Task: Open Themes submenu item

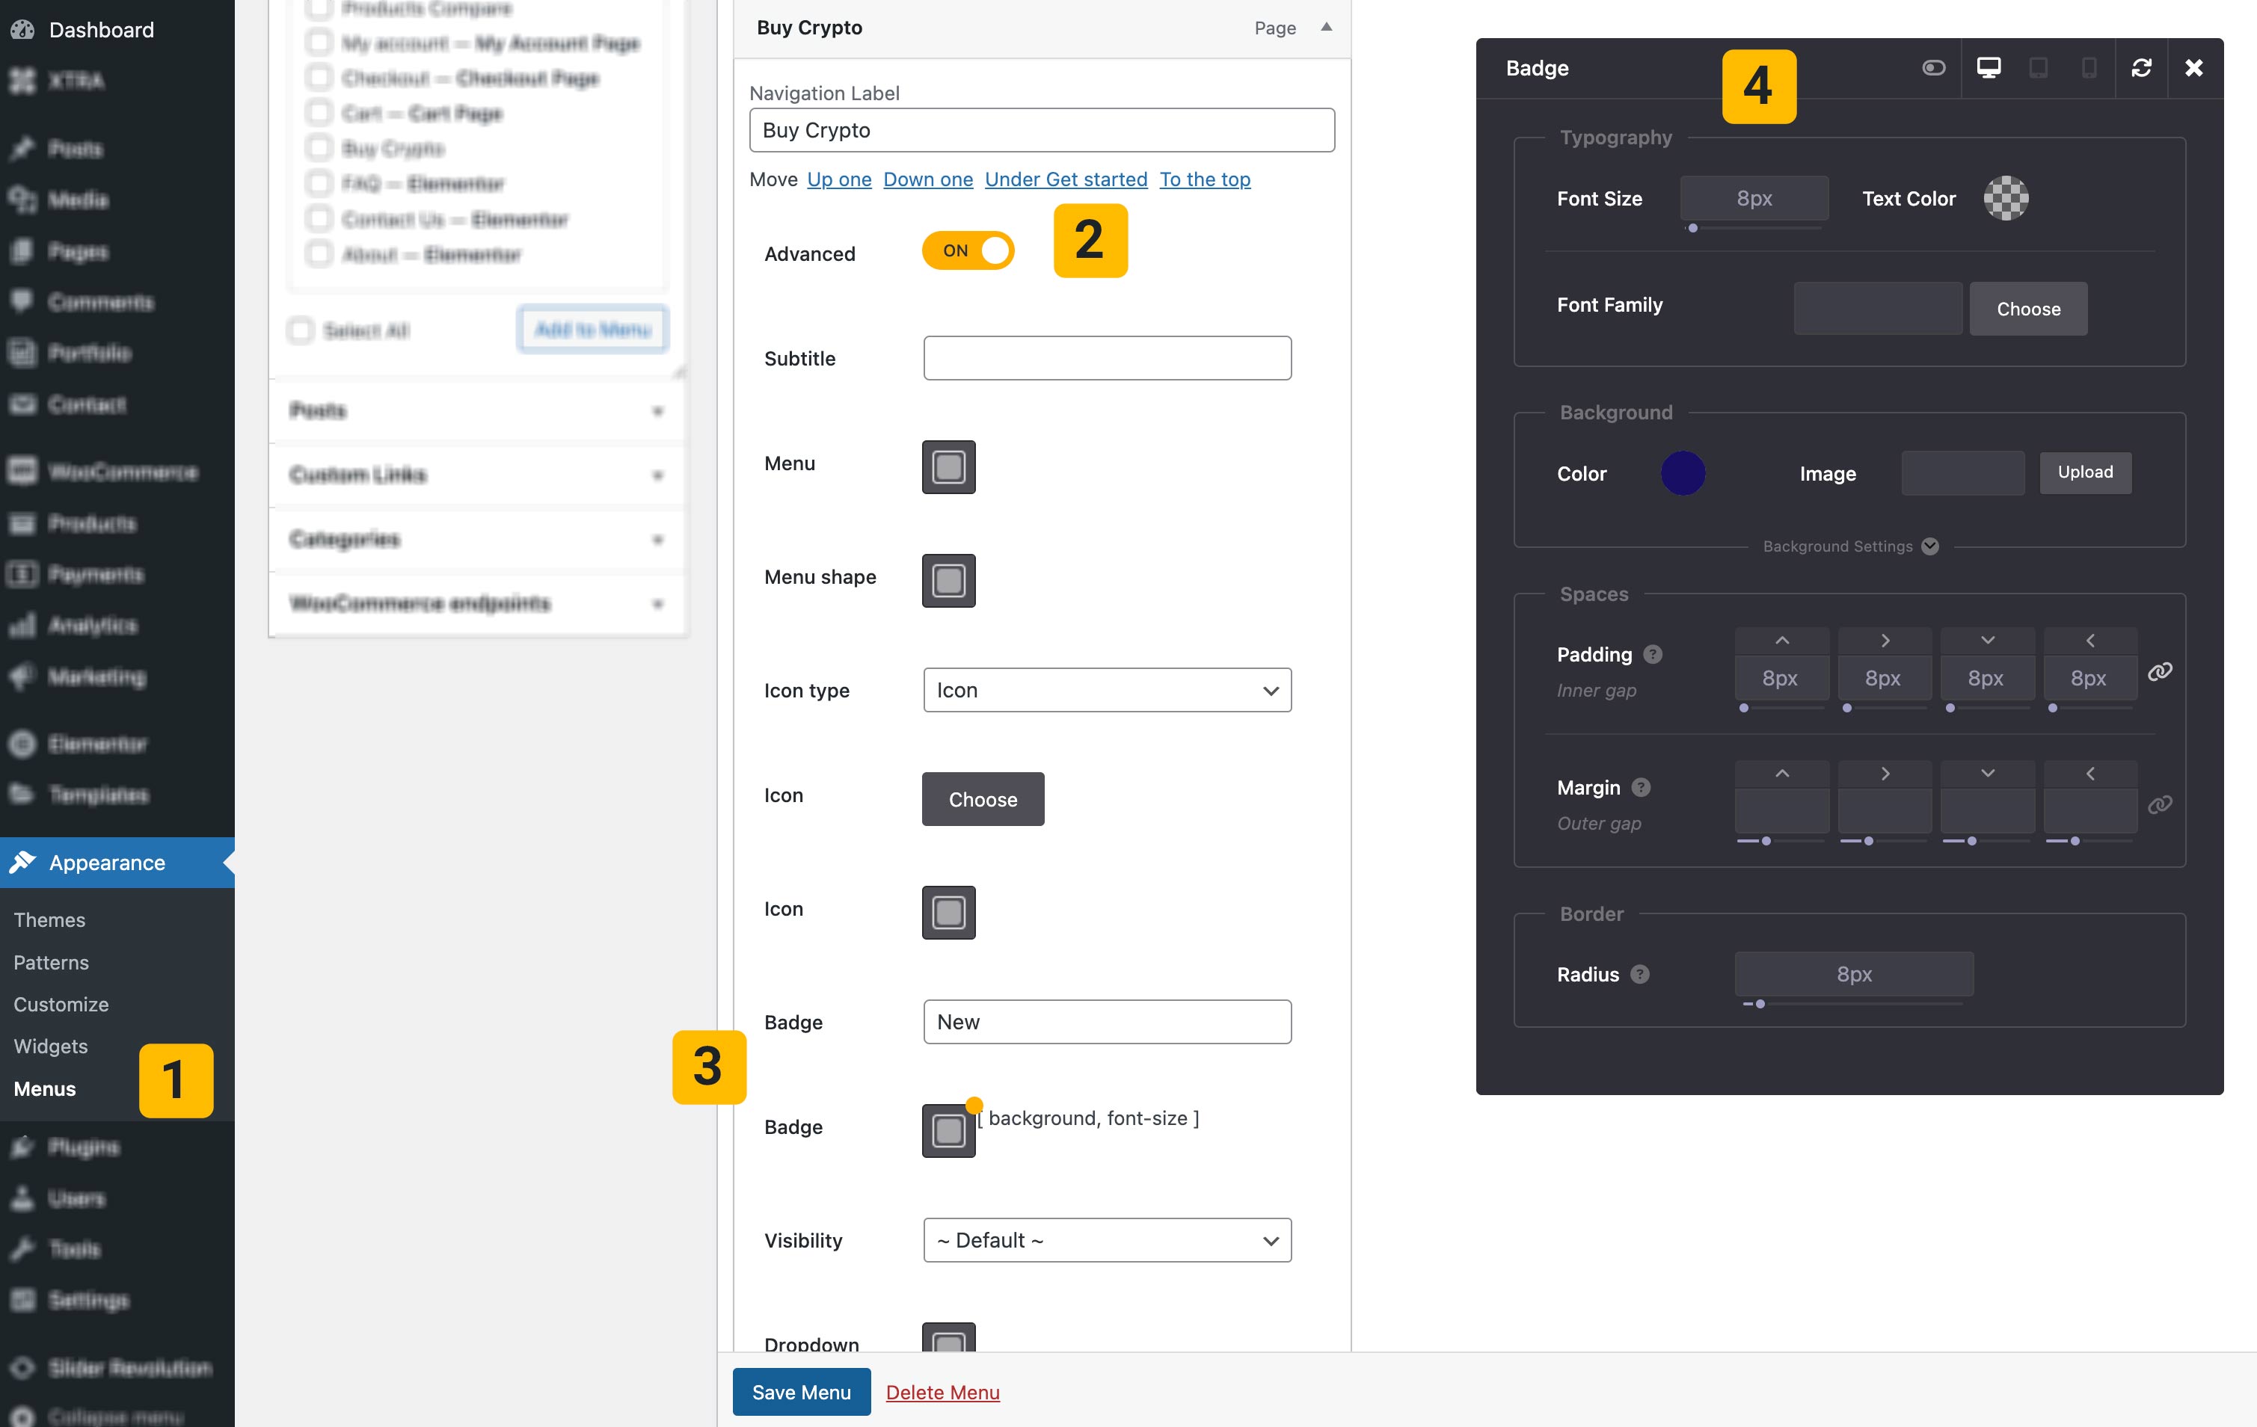Action: tap(49, 920)
